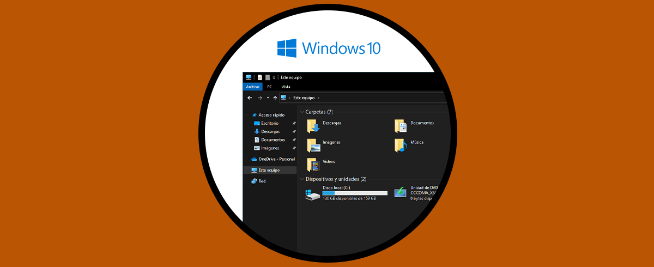The height and width of the screenshot is (267, 654).
Task: Click the pin icon next to sidebar Imágenes
Action: click(x=294, y=148)
